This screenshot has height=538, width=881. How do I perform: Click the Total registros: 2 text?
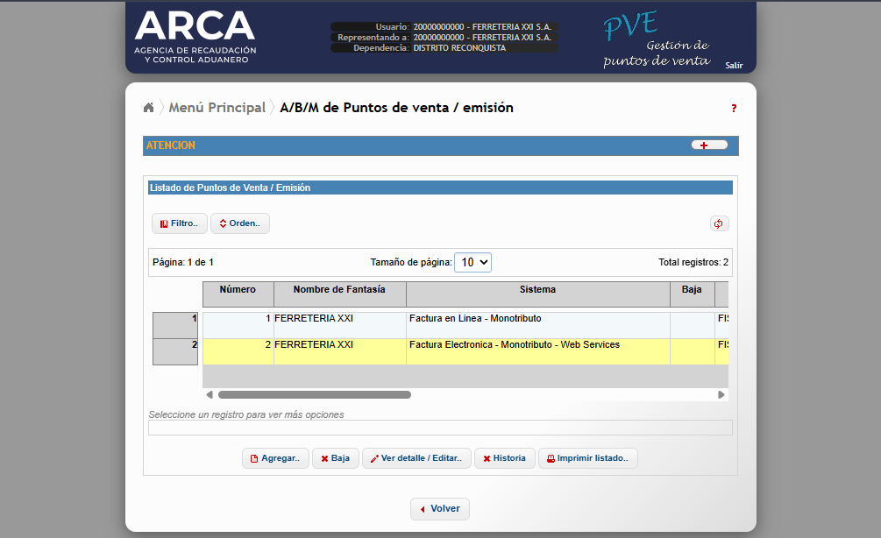click(693, 262)
